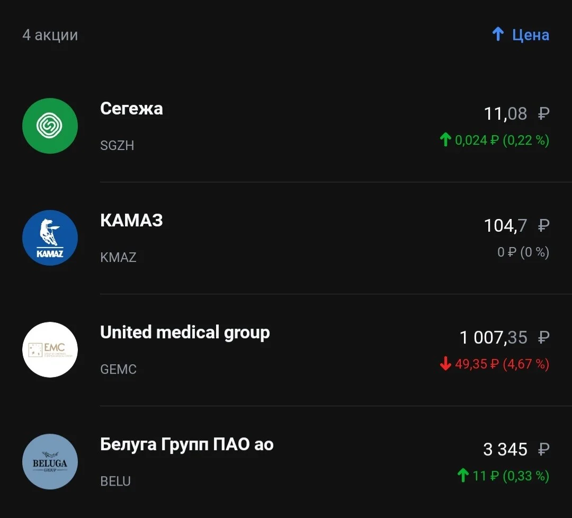Select United medical group stock title
572x518 pixels.
(x=185, y=333)
